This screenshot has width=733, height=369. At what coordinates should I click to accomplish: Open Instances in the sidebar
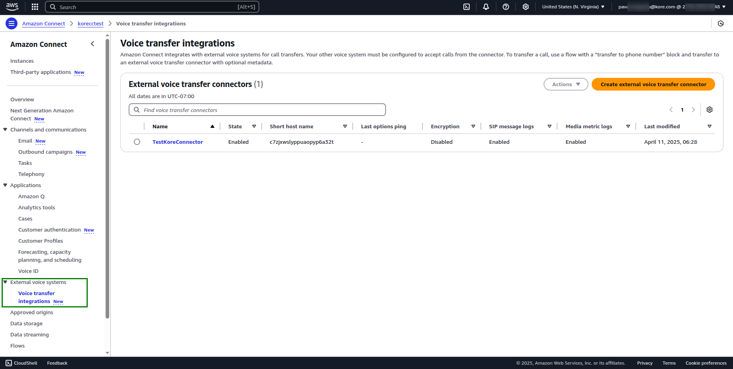22,61
